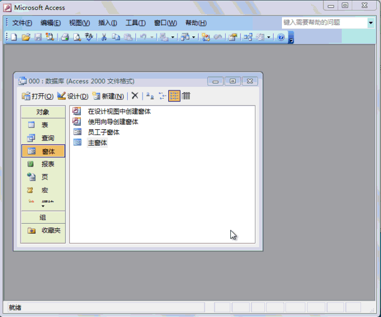The width and height of the screenshot is (381, 317).
Task: Click the Undo arrow icon
Action: [x=143, y=37]
